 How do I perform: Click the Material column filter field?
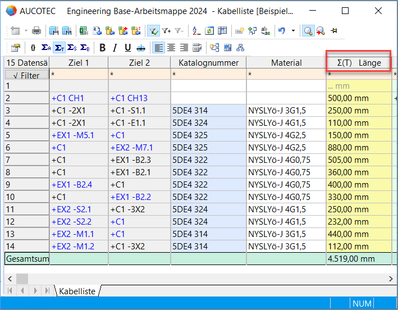coord(286,74)
